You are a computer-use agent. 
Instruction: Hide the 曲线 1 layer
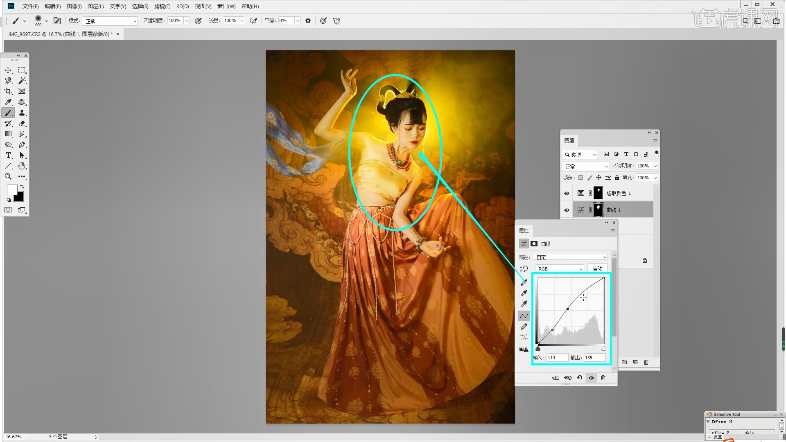pyautogui.click(x=567, y=210)
